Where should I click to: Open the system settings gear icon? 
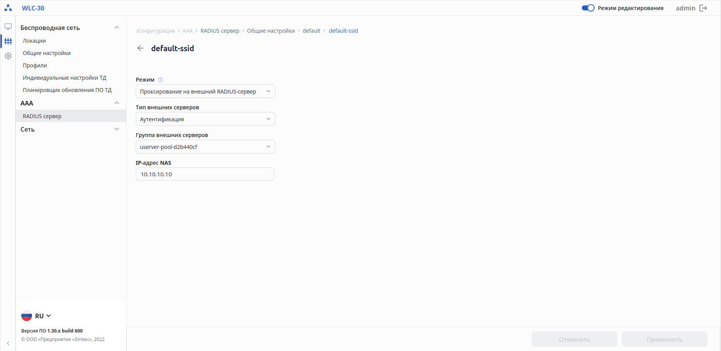click(8, 56)
